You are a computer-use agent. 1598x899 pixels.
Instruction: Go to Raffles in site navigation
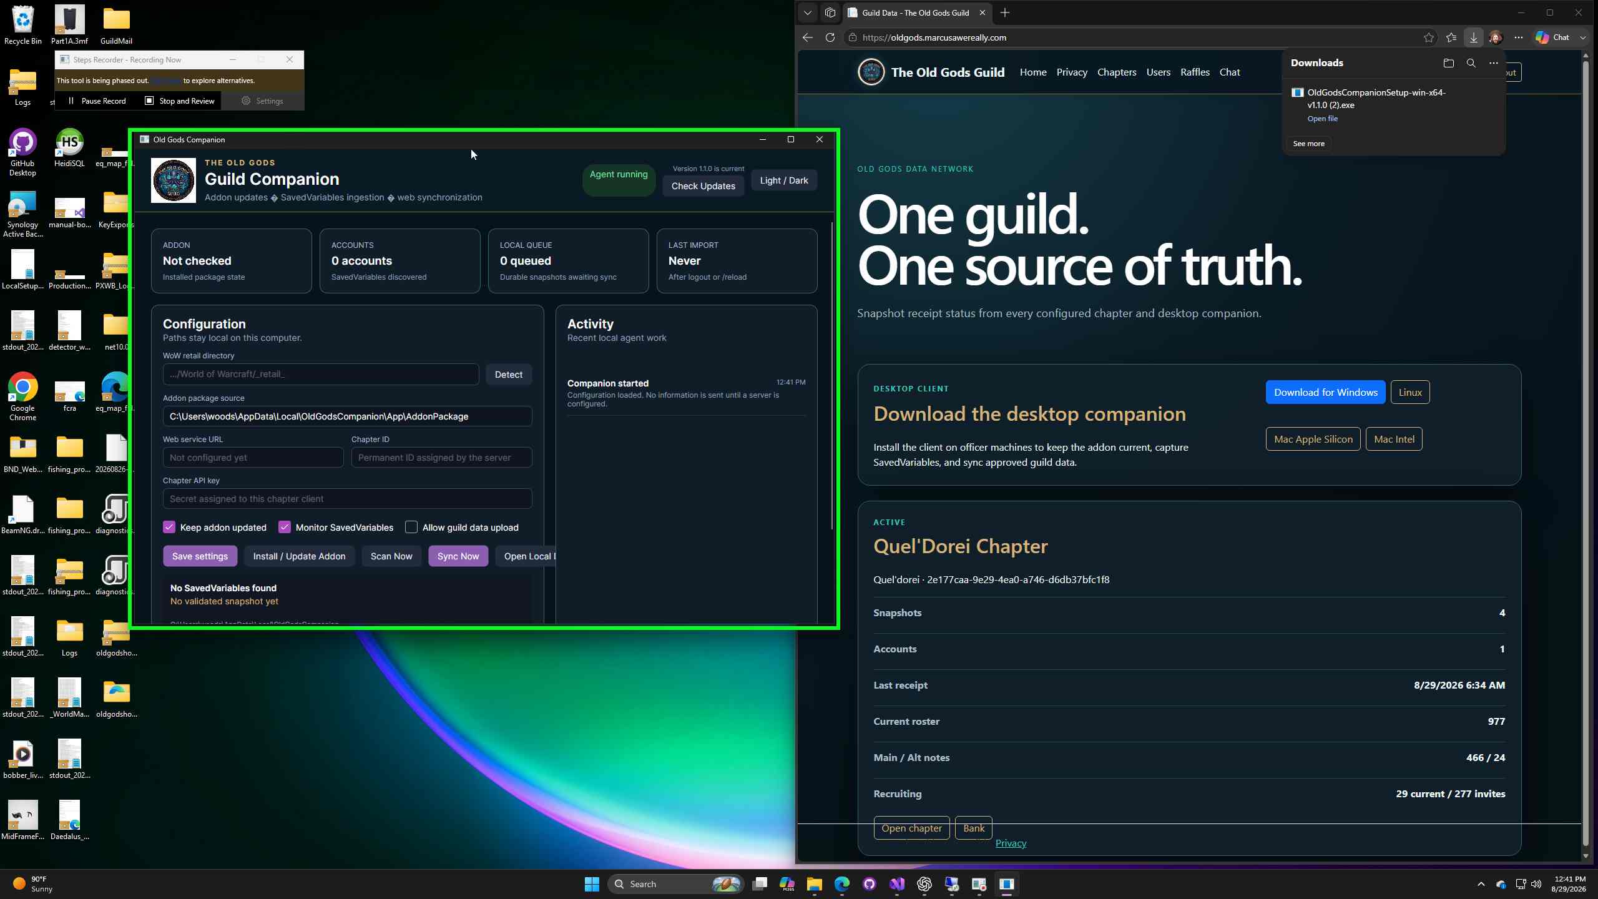(x=1195, y=72)
